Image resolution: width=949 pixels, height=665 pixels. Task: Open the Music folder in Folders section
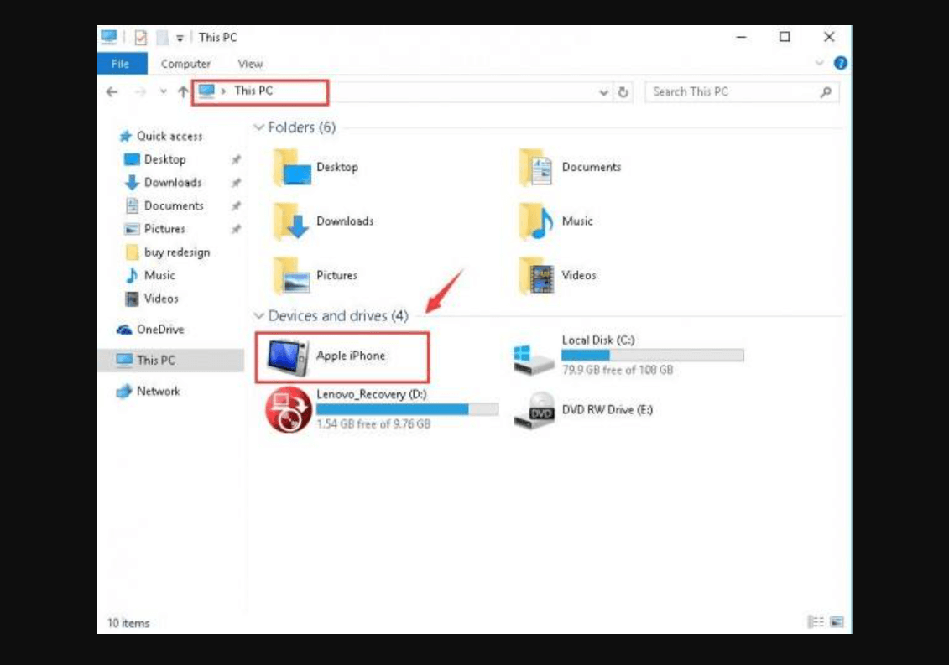click(555, 221)
